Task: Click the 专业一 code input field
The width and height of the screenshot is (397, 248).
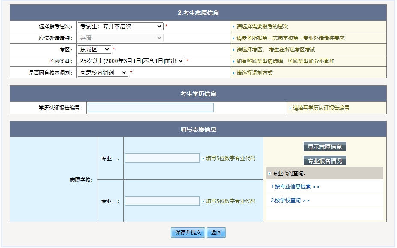Action: point(162,158)
